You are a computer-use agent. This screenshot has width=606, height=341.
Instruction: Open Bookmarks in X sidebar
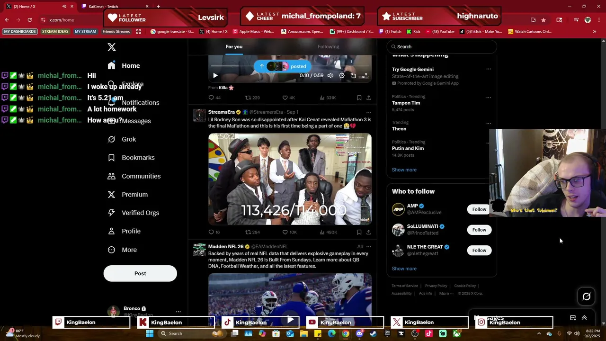point(131,158)
